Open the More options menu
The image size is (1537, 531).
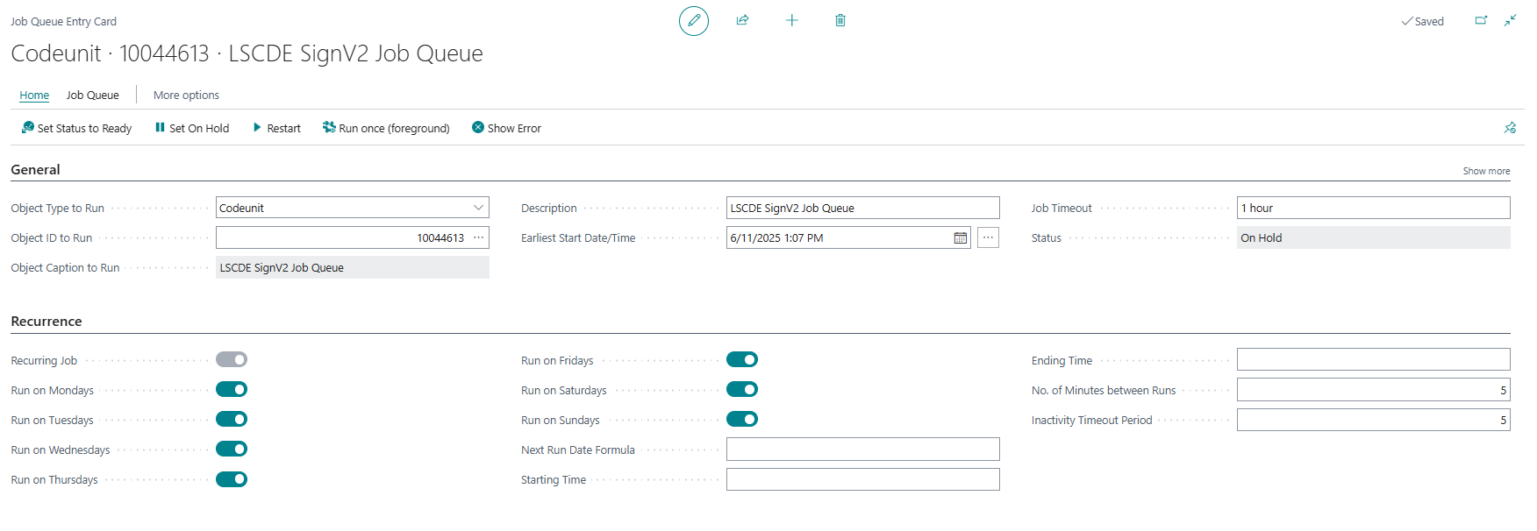(x=186, y=96)
